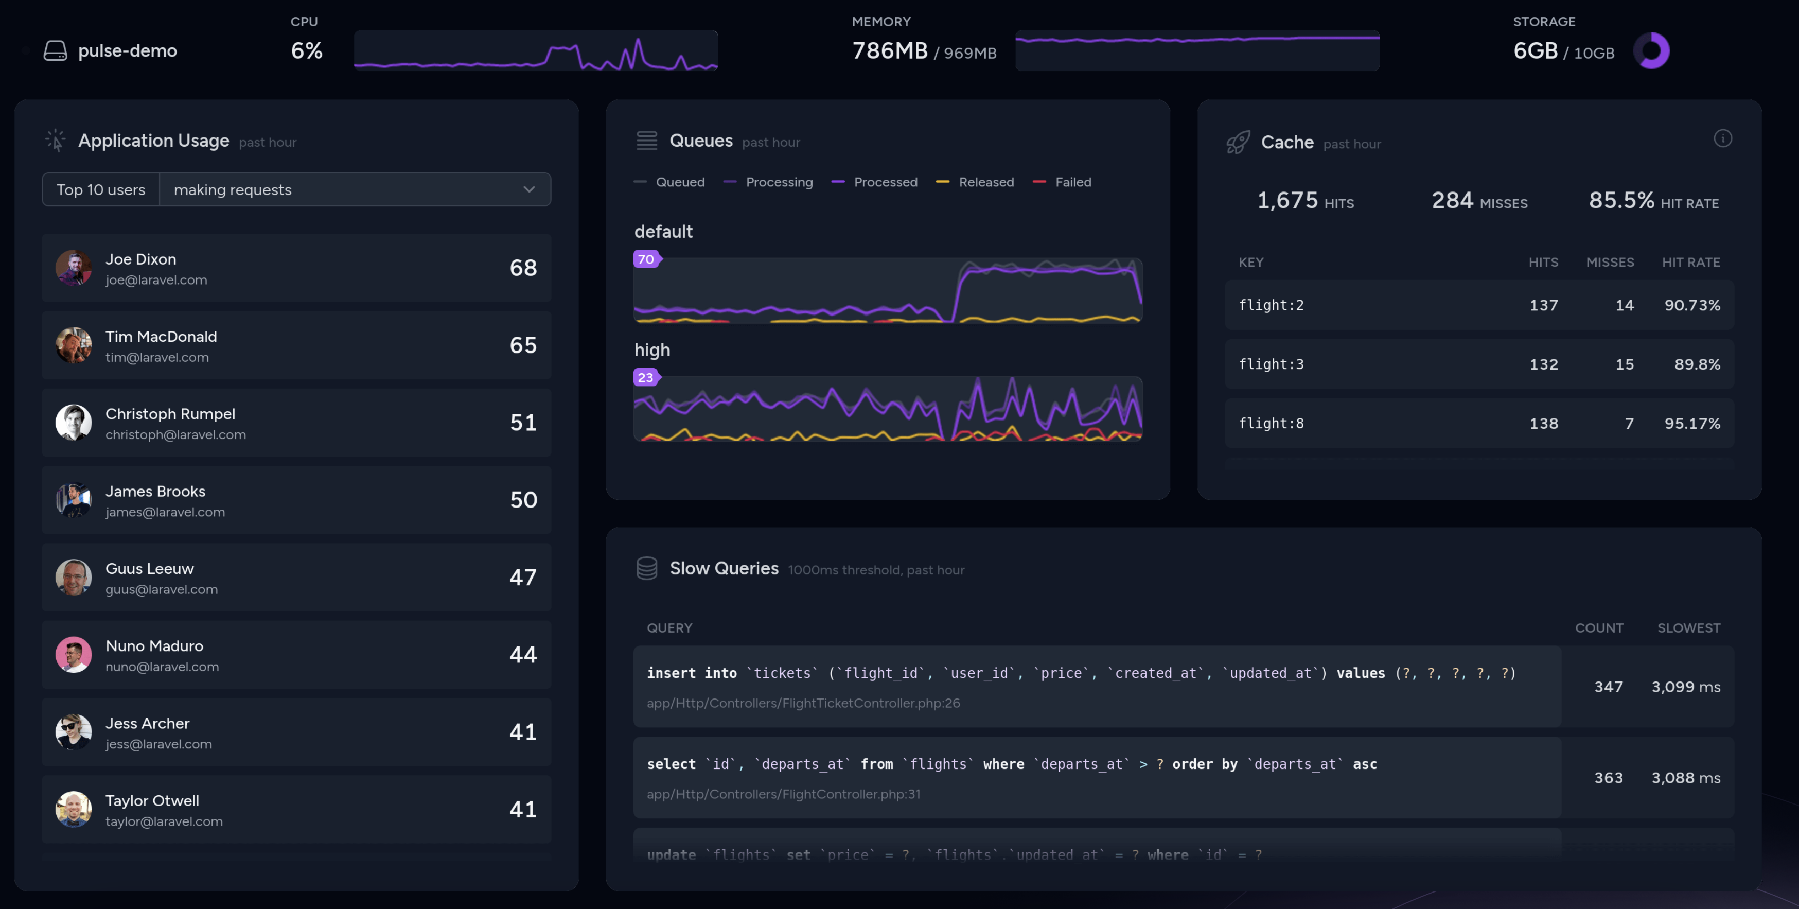The height and width of the screenshot is (909, 1799).
Task: Open the Cache info icon
Action: (1722, 138)
